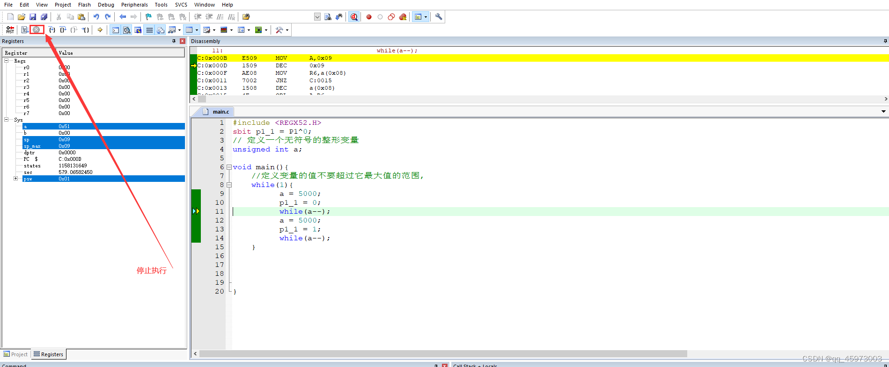Redo the last edit
Viewport: 889px width, 367px height.
coord(108,17)
